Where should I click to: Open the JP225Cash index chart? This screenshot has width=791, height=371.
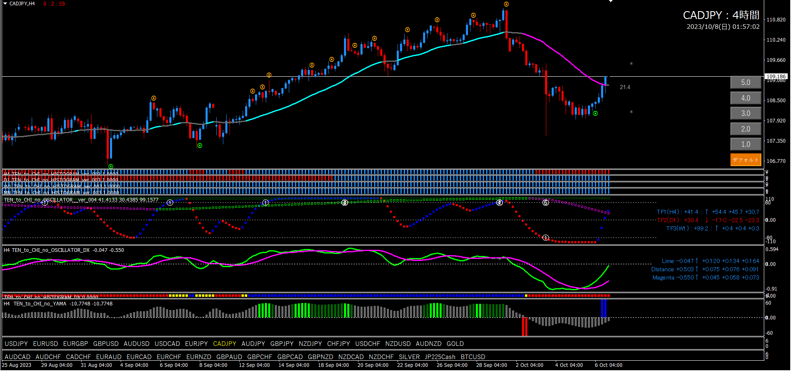pyautogui.click(x=440, y=357)
